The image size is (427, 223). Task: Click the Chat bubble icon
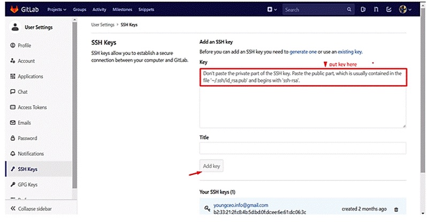click(x=13, y=92)
